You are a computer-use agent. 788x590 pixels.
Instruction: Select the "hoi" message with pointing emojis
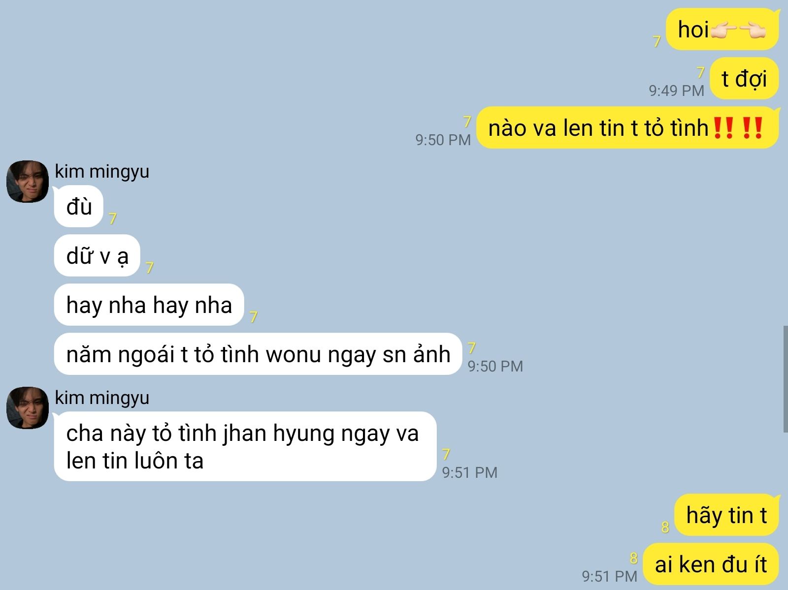(722, 30)
